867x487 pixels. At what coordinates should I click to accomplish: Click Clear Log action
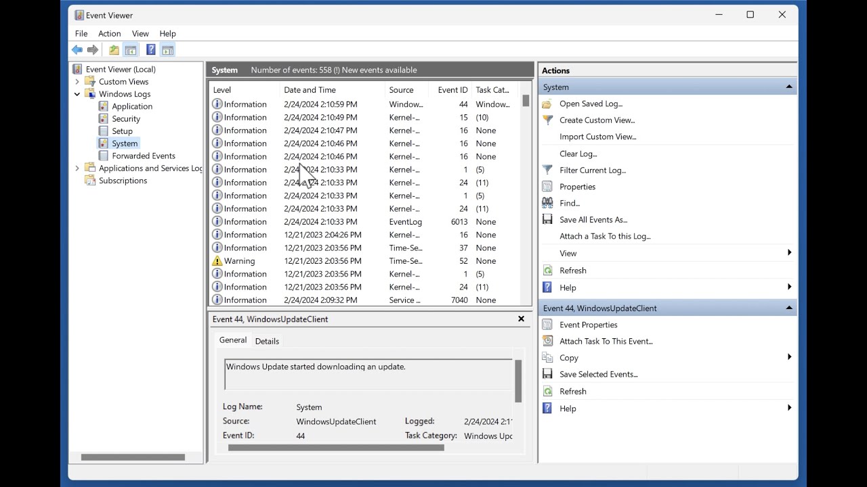click(x=578, y=154)
